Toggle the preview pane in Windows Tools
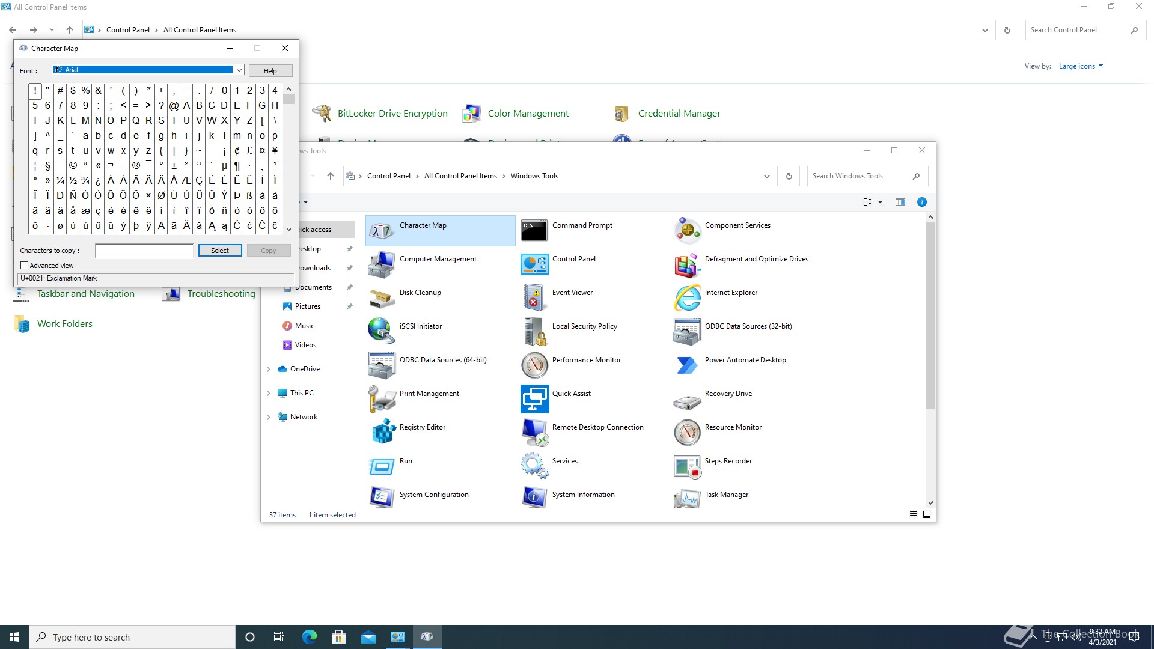 pos(900,202)
